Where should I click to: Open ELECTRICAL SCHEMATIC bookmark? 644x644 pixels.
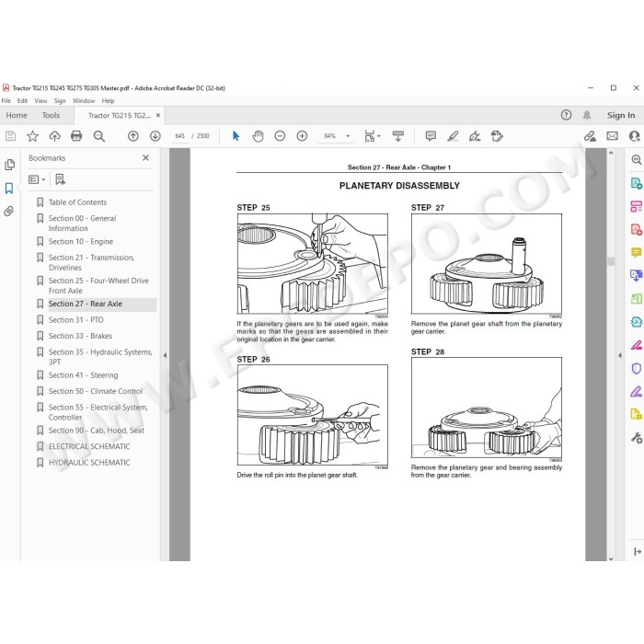(x=89, y=446)
